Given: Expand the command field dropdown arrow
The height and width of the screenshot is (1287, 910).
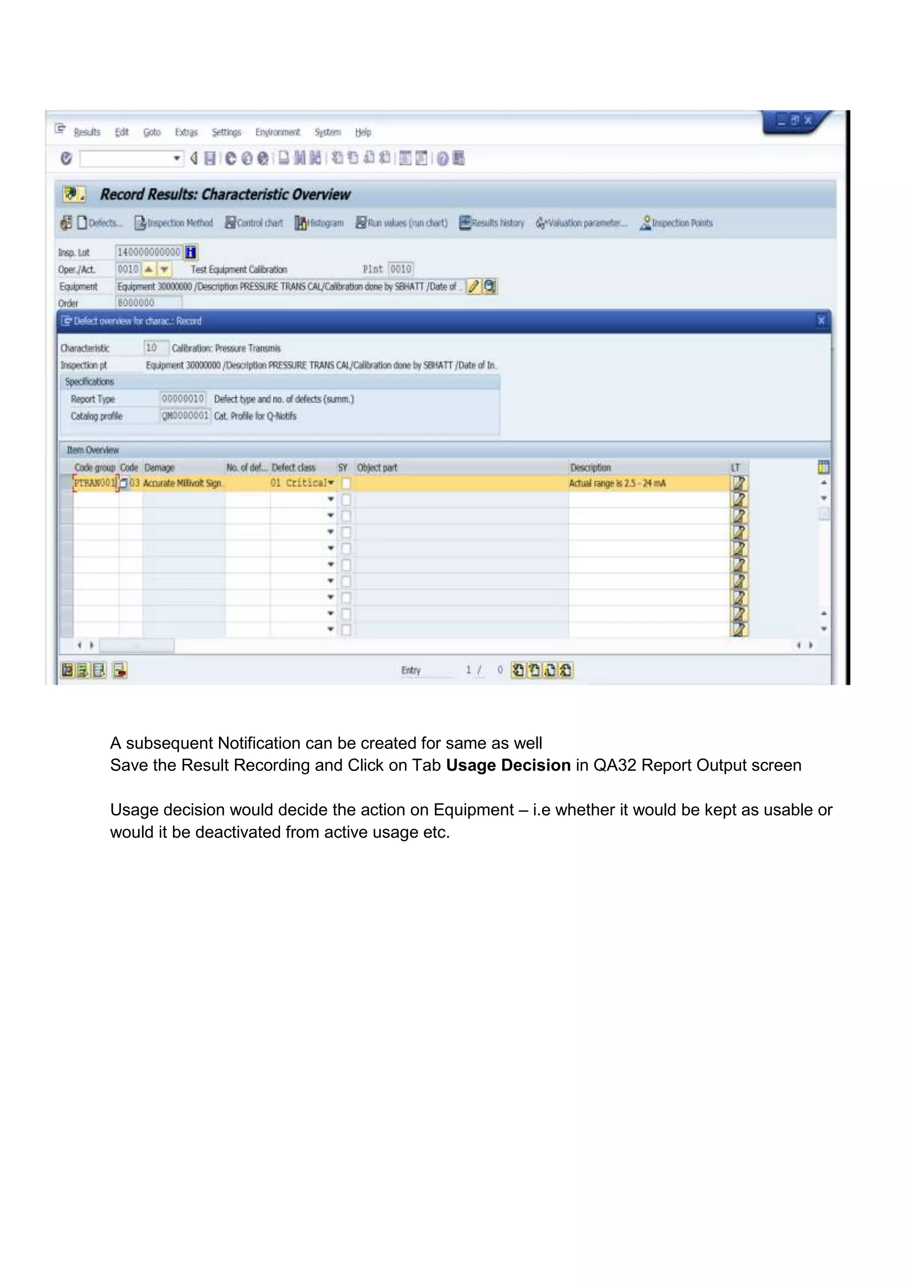Looking at the screenshot, I should (x=176, y=159).
